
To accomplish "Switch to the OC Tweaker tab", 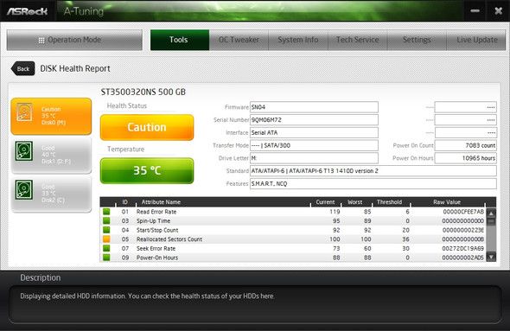I will pyautogui.click(x=239, y=40).
